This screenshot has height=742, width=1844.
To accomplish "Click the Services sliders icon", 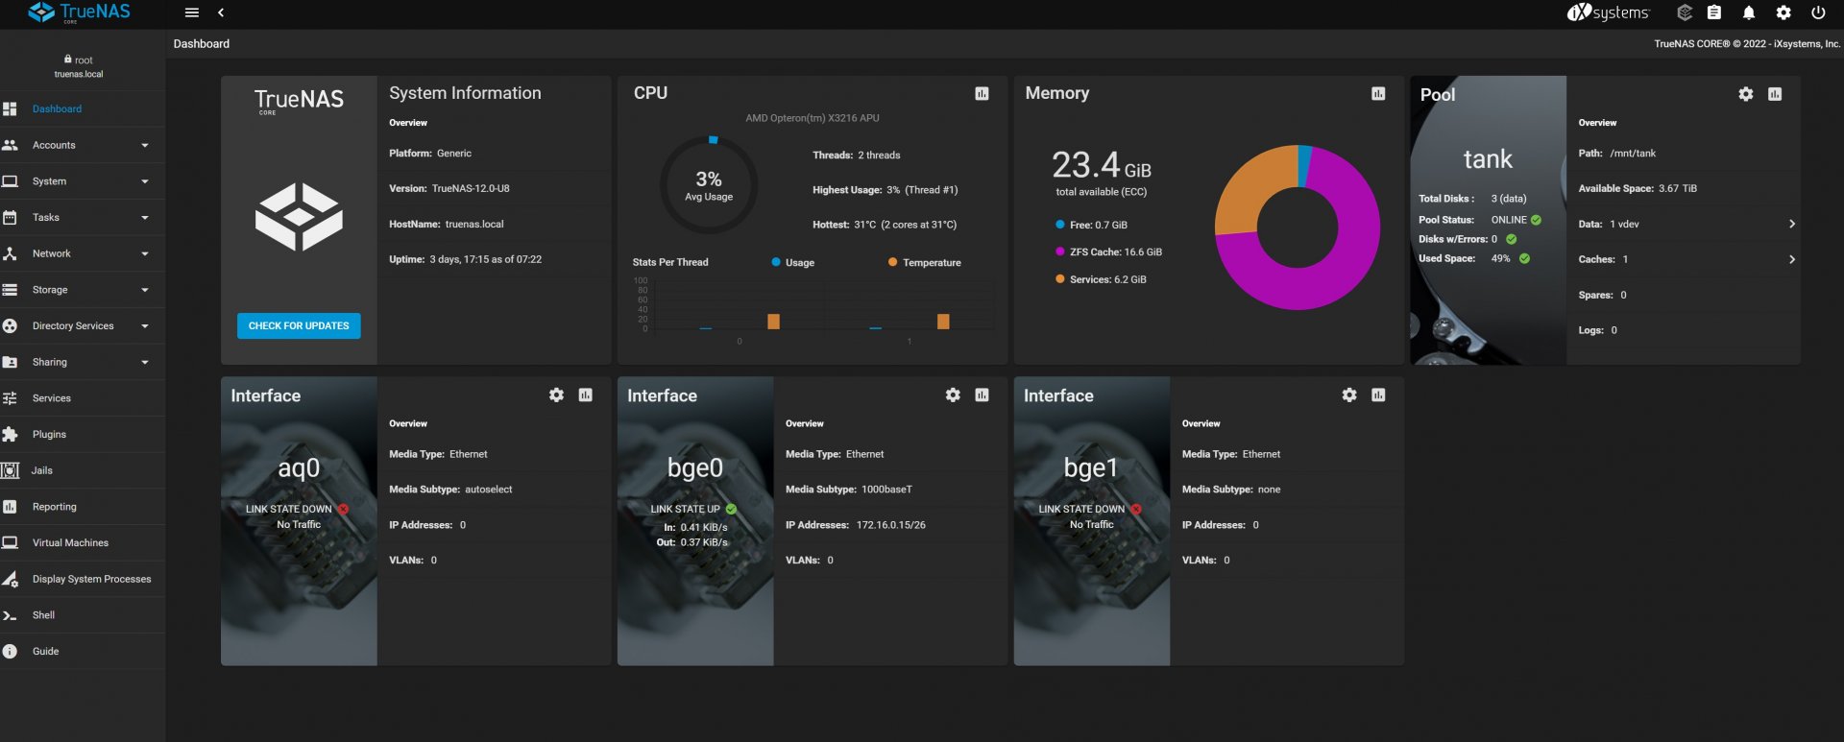I will coord(10,398).
